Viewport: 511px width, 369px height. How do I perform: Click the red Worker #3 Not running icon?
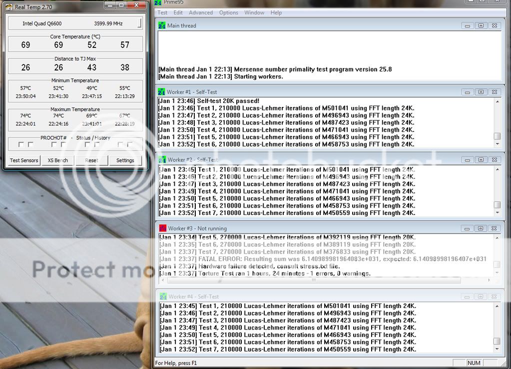163,228
